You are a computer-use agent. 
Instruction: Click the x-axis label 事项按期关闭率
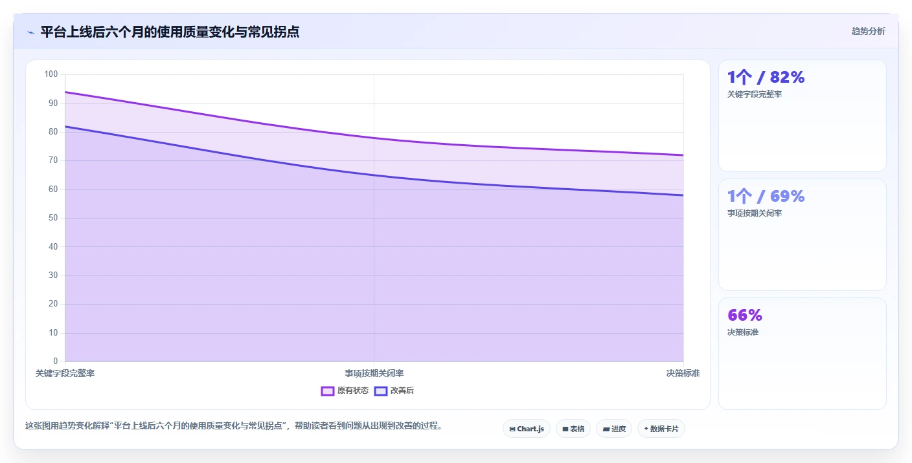tap(374, 373)
